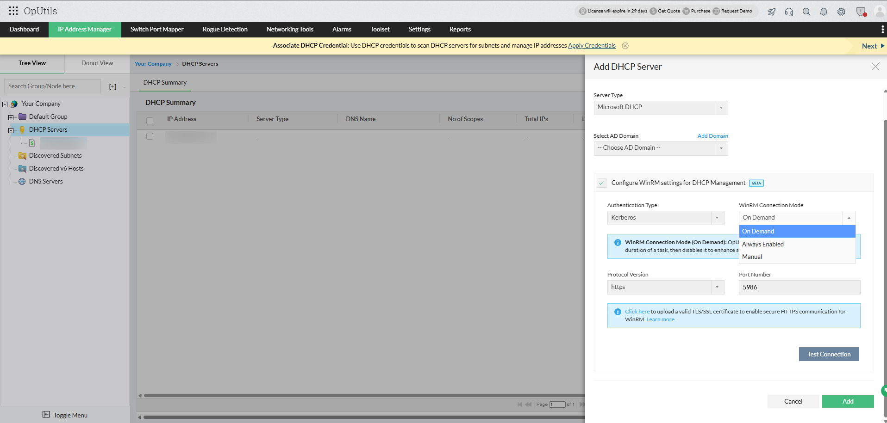Click the Your Company globe icon in tree
The height and width of the screenshot is (423, 887).
click(x=14, y=104)
